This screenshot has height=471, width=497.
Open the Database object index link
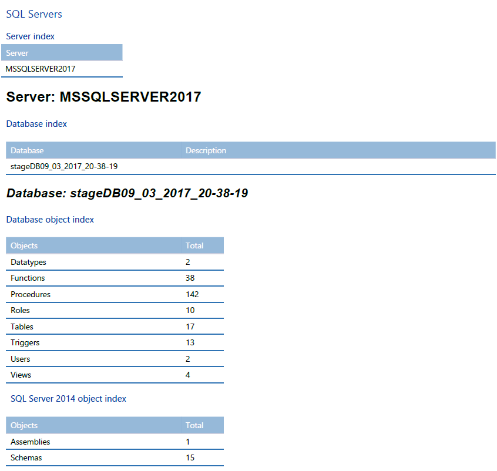[x=50, y=219]
